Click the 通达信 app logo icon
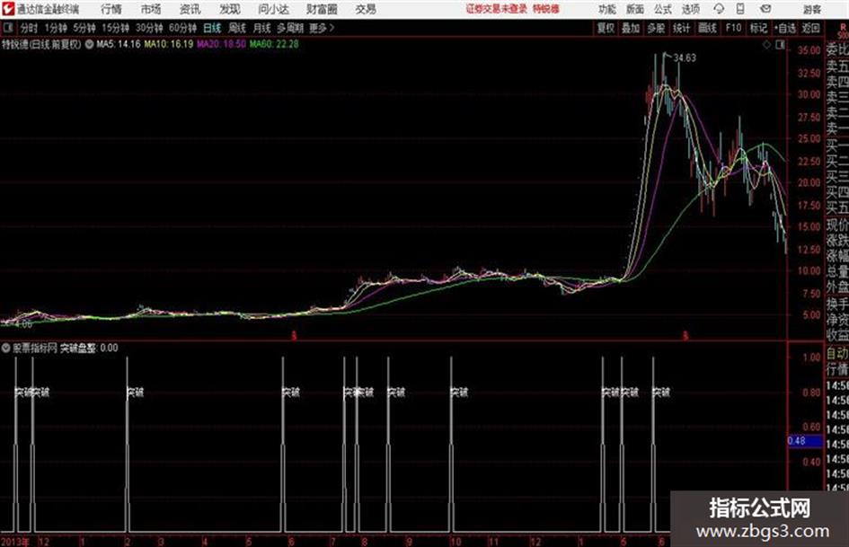Screen dimensions: 849x547 pyautogui.click(x=8, y=9)
